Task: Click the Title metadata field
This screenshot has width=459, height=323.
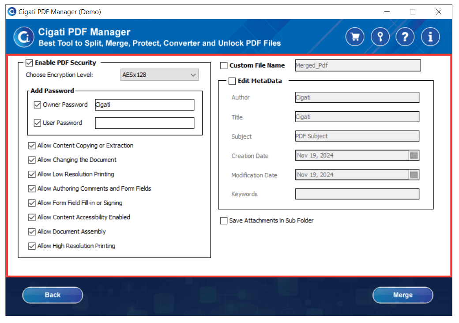Action: click(x=357, y=117)
